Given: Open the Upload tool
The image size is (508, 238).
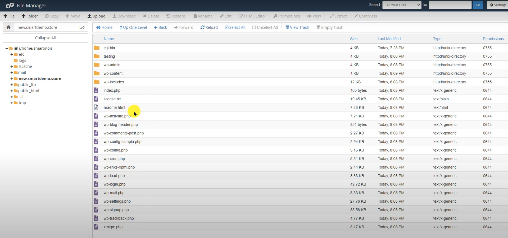Looking at the screenshot, I should coord(96,16).
